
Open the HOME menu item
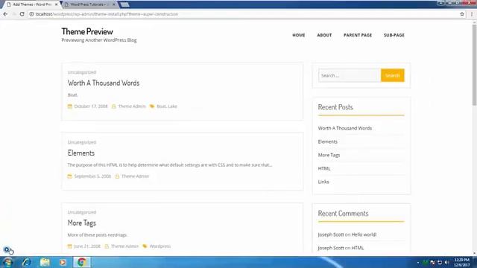[299, 35]
